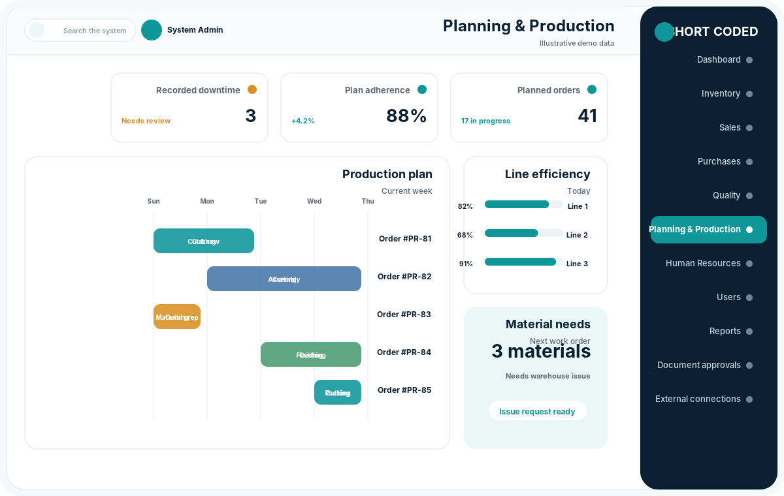The height and width of the screenshot is (496, 784).
Task: Click the dot icon beside Users
Action: coord(749,298)
